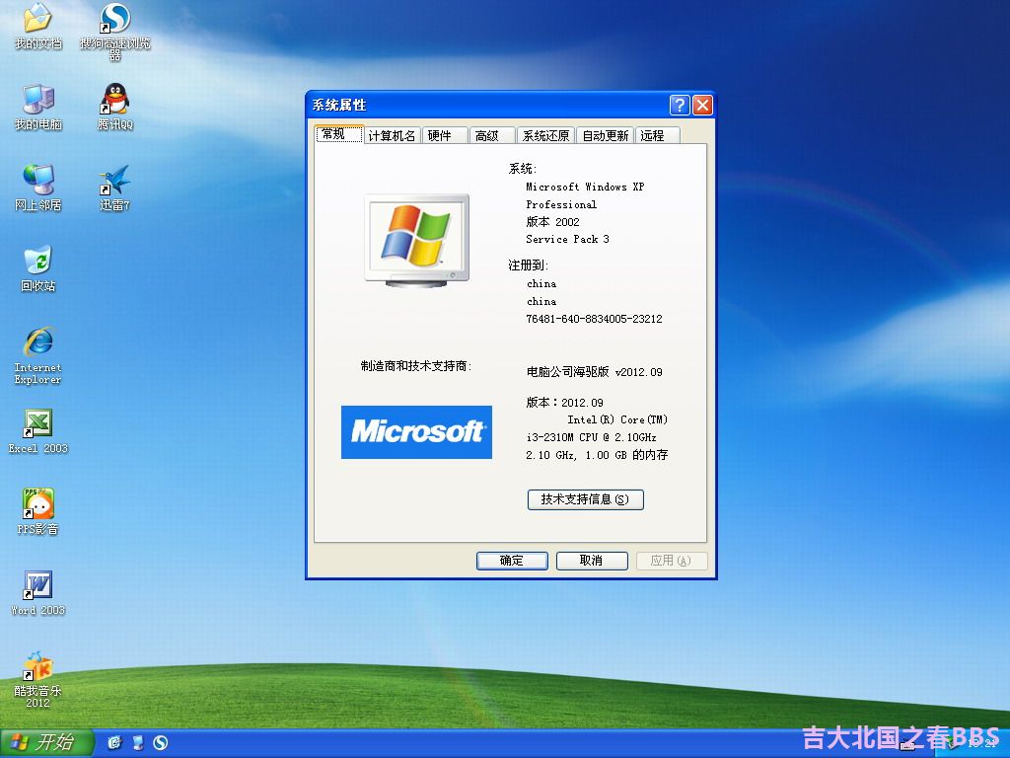Screen dimensions: 1010x758
Task: Click the "注册到:" heading label
Action: click(529, 265)
